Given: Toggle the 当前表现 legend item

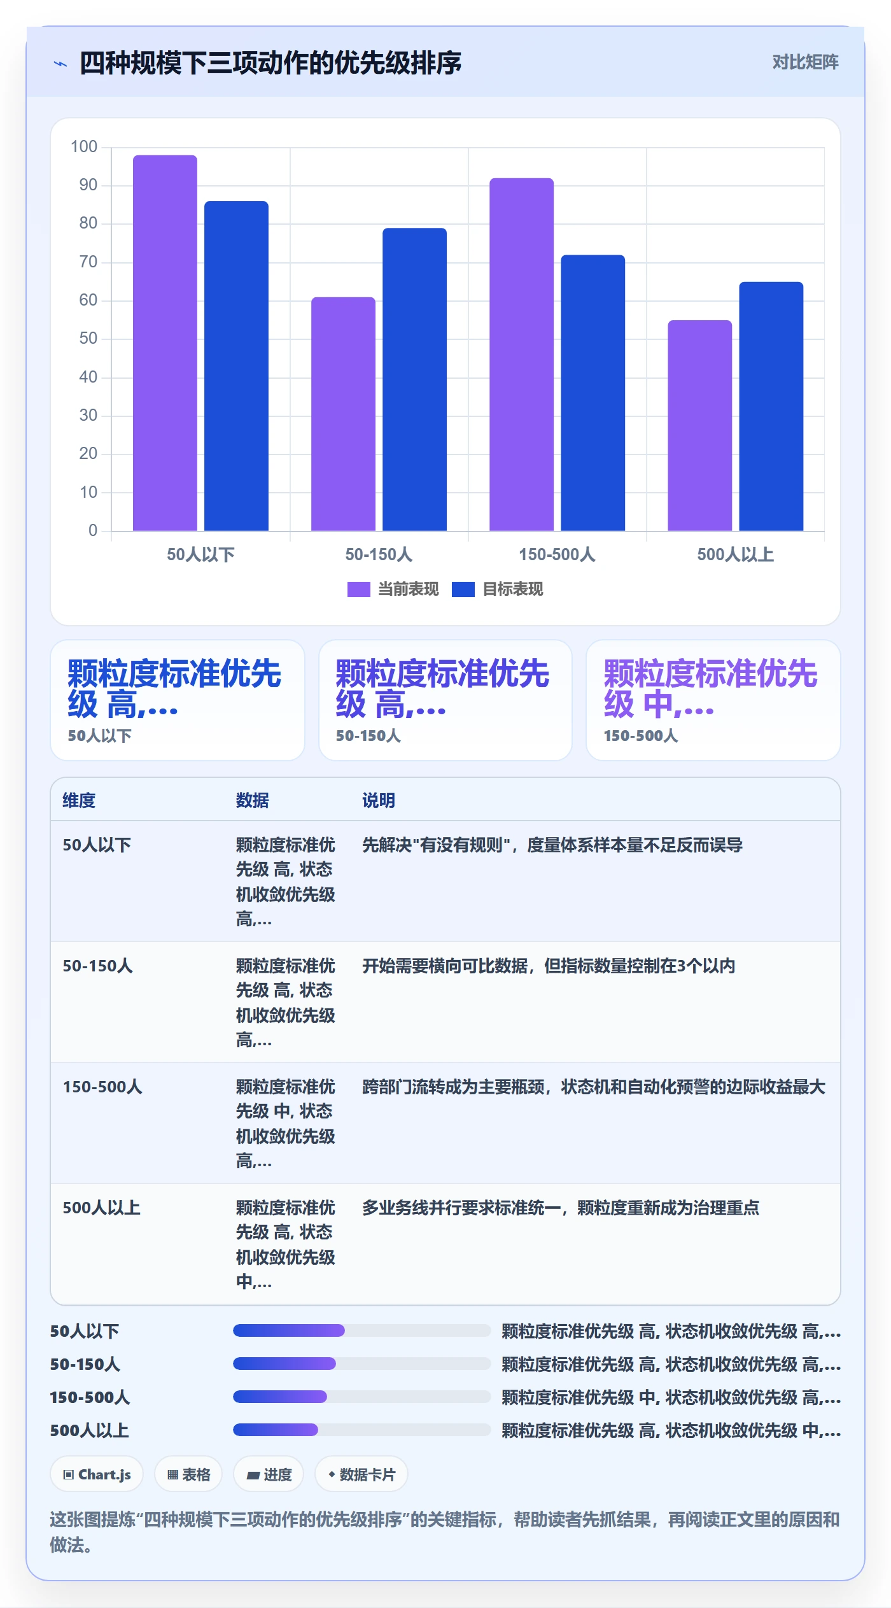Looking at the screenshot, I should click(x=393, y=589).
